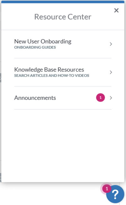Click the ONBOARDING GUIDES subtitle
The height and width of the screenshot is (205, 126).
pos(35,47)
